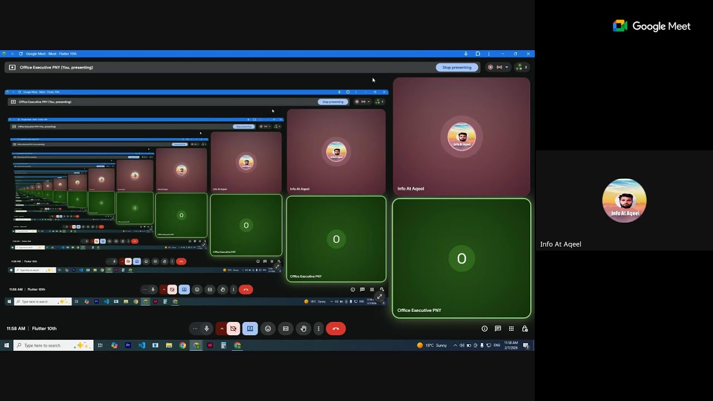Screen dimensions: 713x401
Task: Open volume control in system tray
Action: [462, 345]
